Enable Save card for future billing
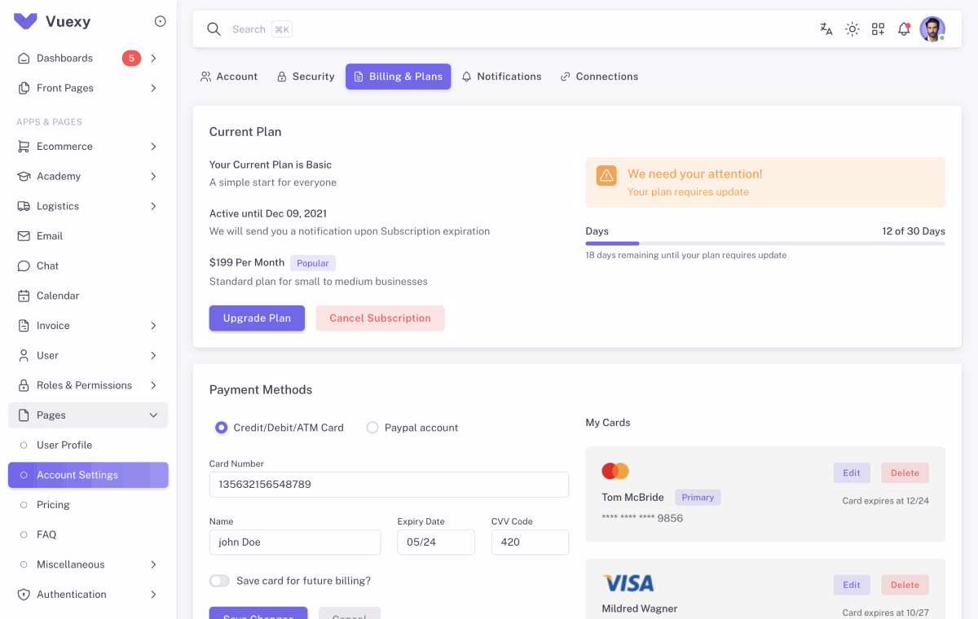The width and height of the screenshot is (978, 619). [219, 580]
